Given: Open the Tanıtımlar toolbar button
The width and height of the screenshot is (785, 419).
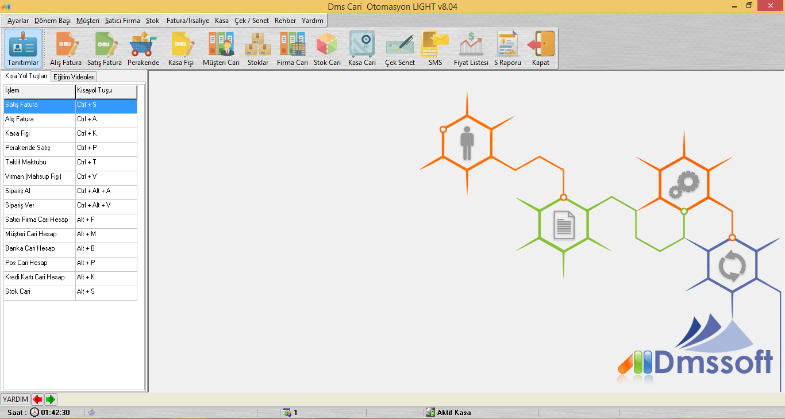Looking at the screenshot, I should click(23, 49).
